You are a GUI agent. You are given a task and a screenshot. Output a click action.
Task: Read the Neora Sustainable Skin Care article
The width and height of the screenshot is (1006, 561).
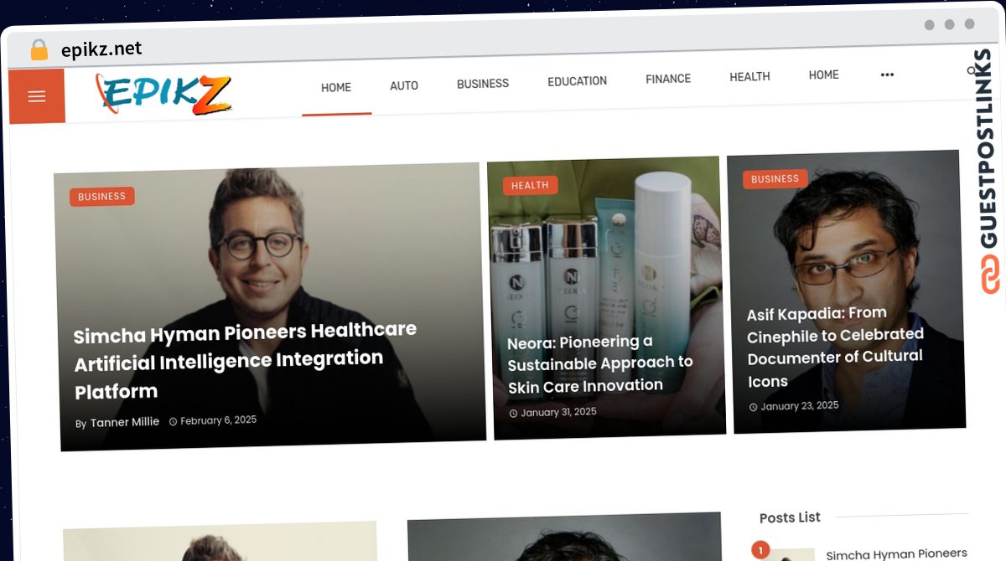point(600,363)
